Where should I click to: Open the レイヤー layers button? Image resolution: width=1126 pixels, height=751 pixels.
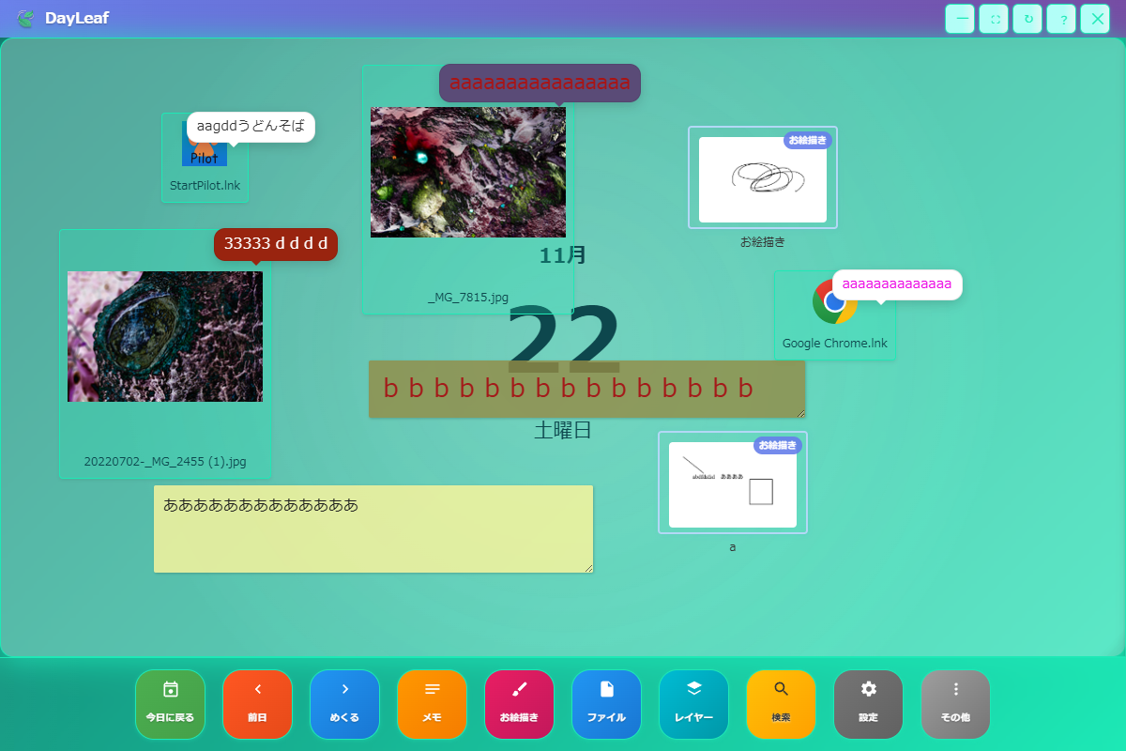pyautogui.click(x=693, y=704)
